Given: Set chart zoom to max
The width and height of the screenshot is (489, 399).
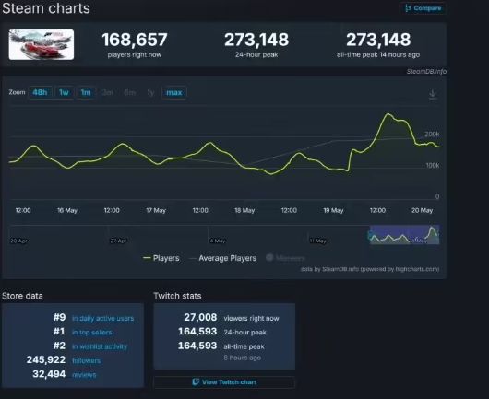Looking at the screenshot, I should (x=174, y=92).
